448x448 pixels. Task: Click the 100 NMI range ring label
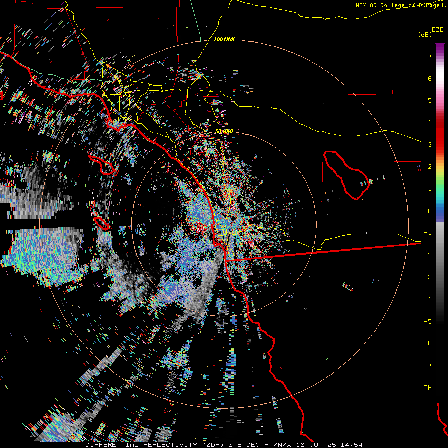[224, 39]
